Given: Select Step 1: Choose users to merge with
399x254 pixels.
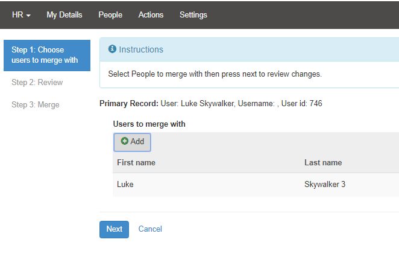Looking at the screenshot, I should tap(46, 55).
